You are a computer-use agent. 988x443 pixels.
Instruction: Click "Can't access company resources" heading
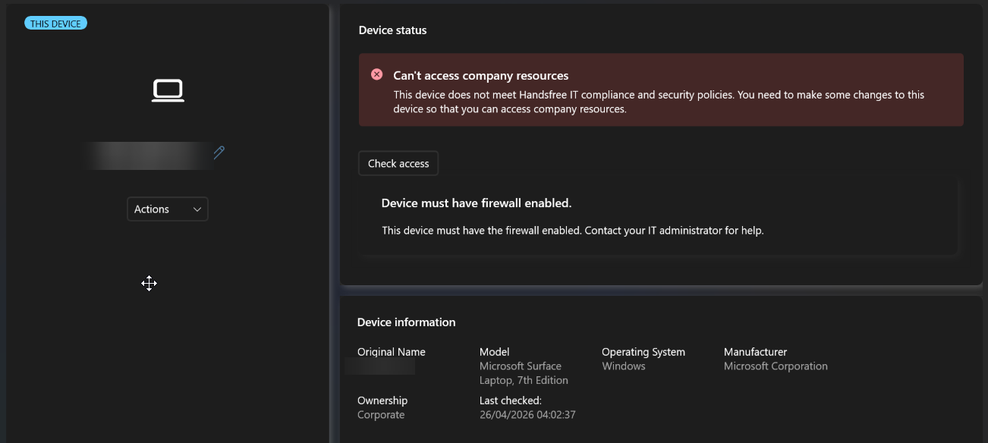click(480, 76)
